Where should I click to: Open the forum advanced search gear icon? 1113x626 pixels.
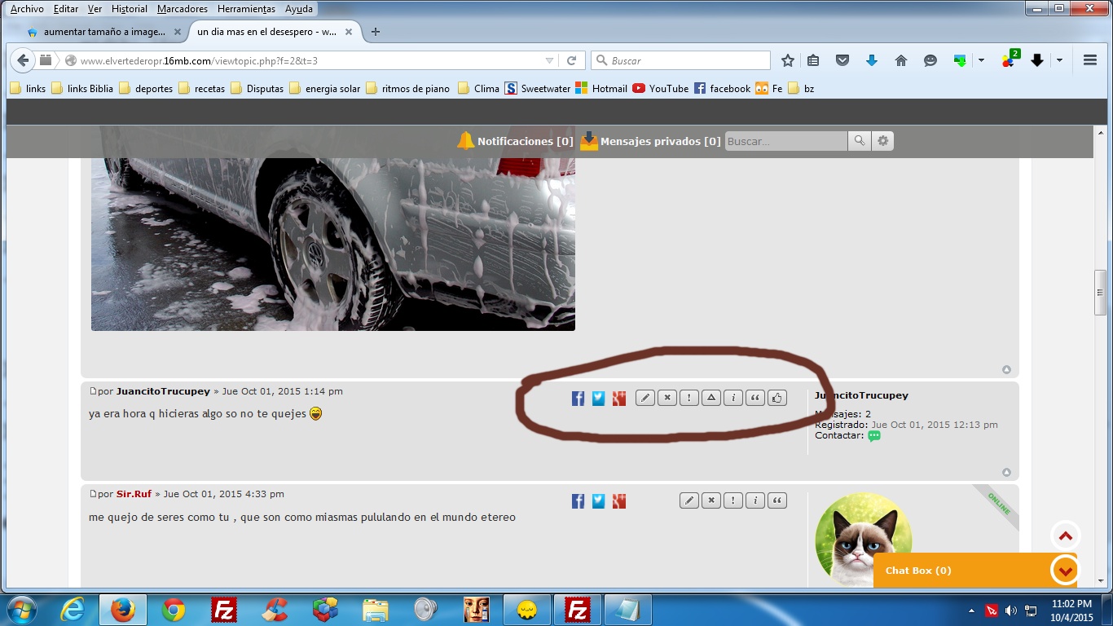coord(882,141)
